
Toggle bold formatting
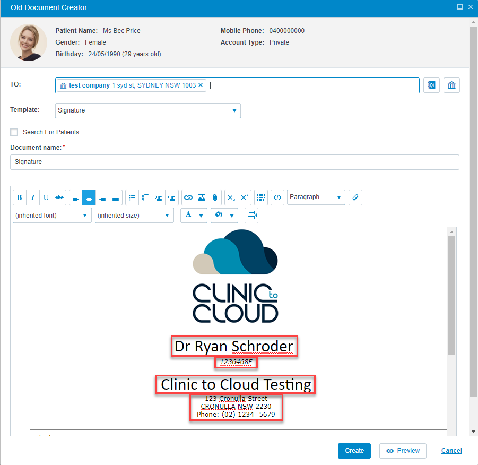pos(20,197)
